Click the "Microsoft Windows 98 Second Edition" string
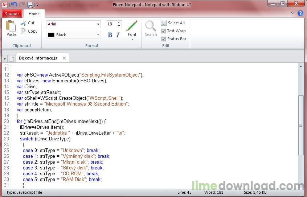 pos(86,104)
